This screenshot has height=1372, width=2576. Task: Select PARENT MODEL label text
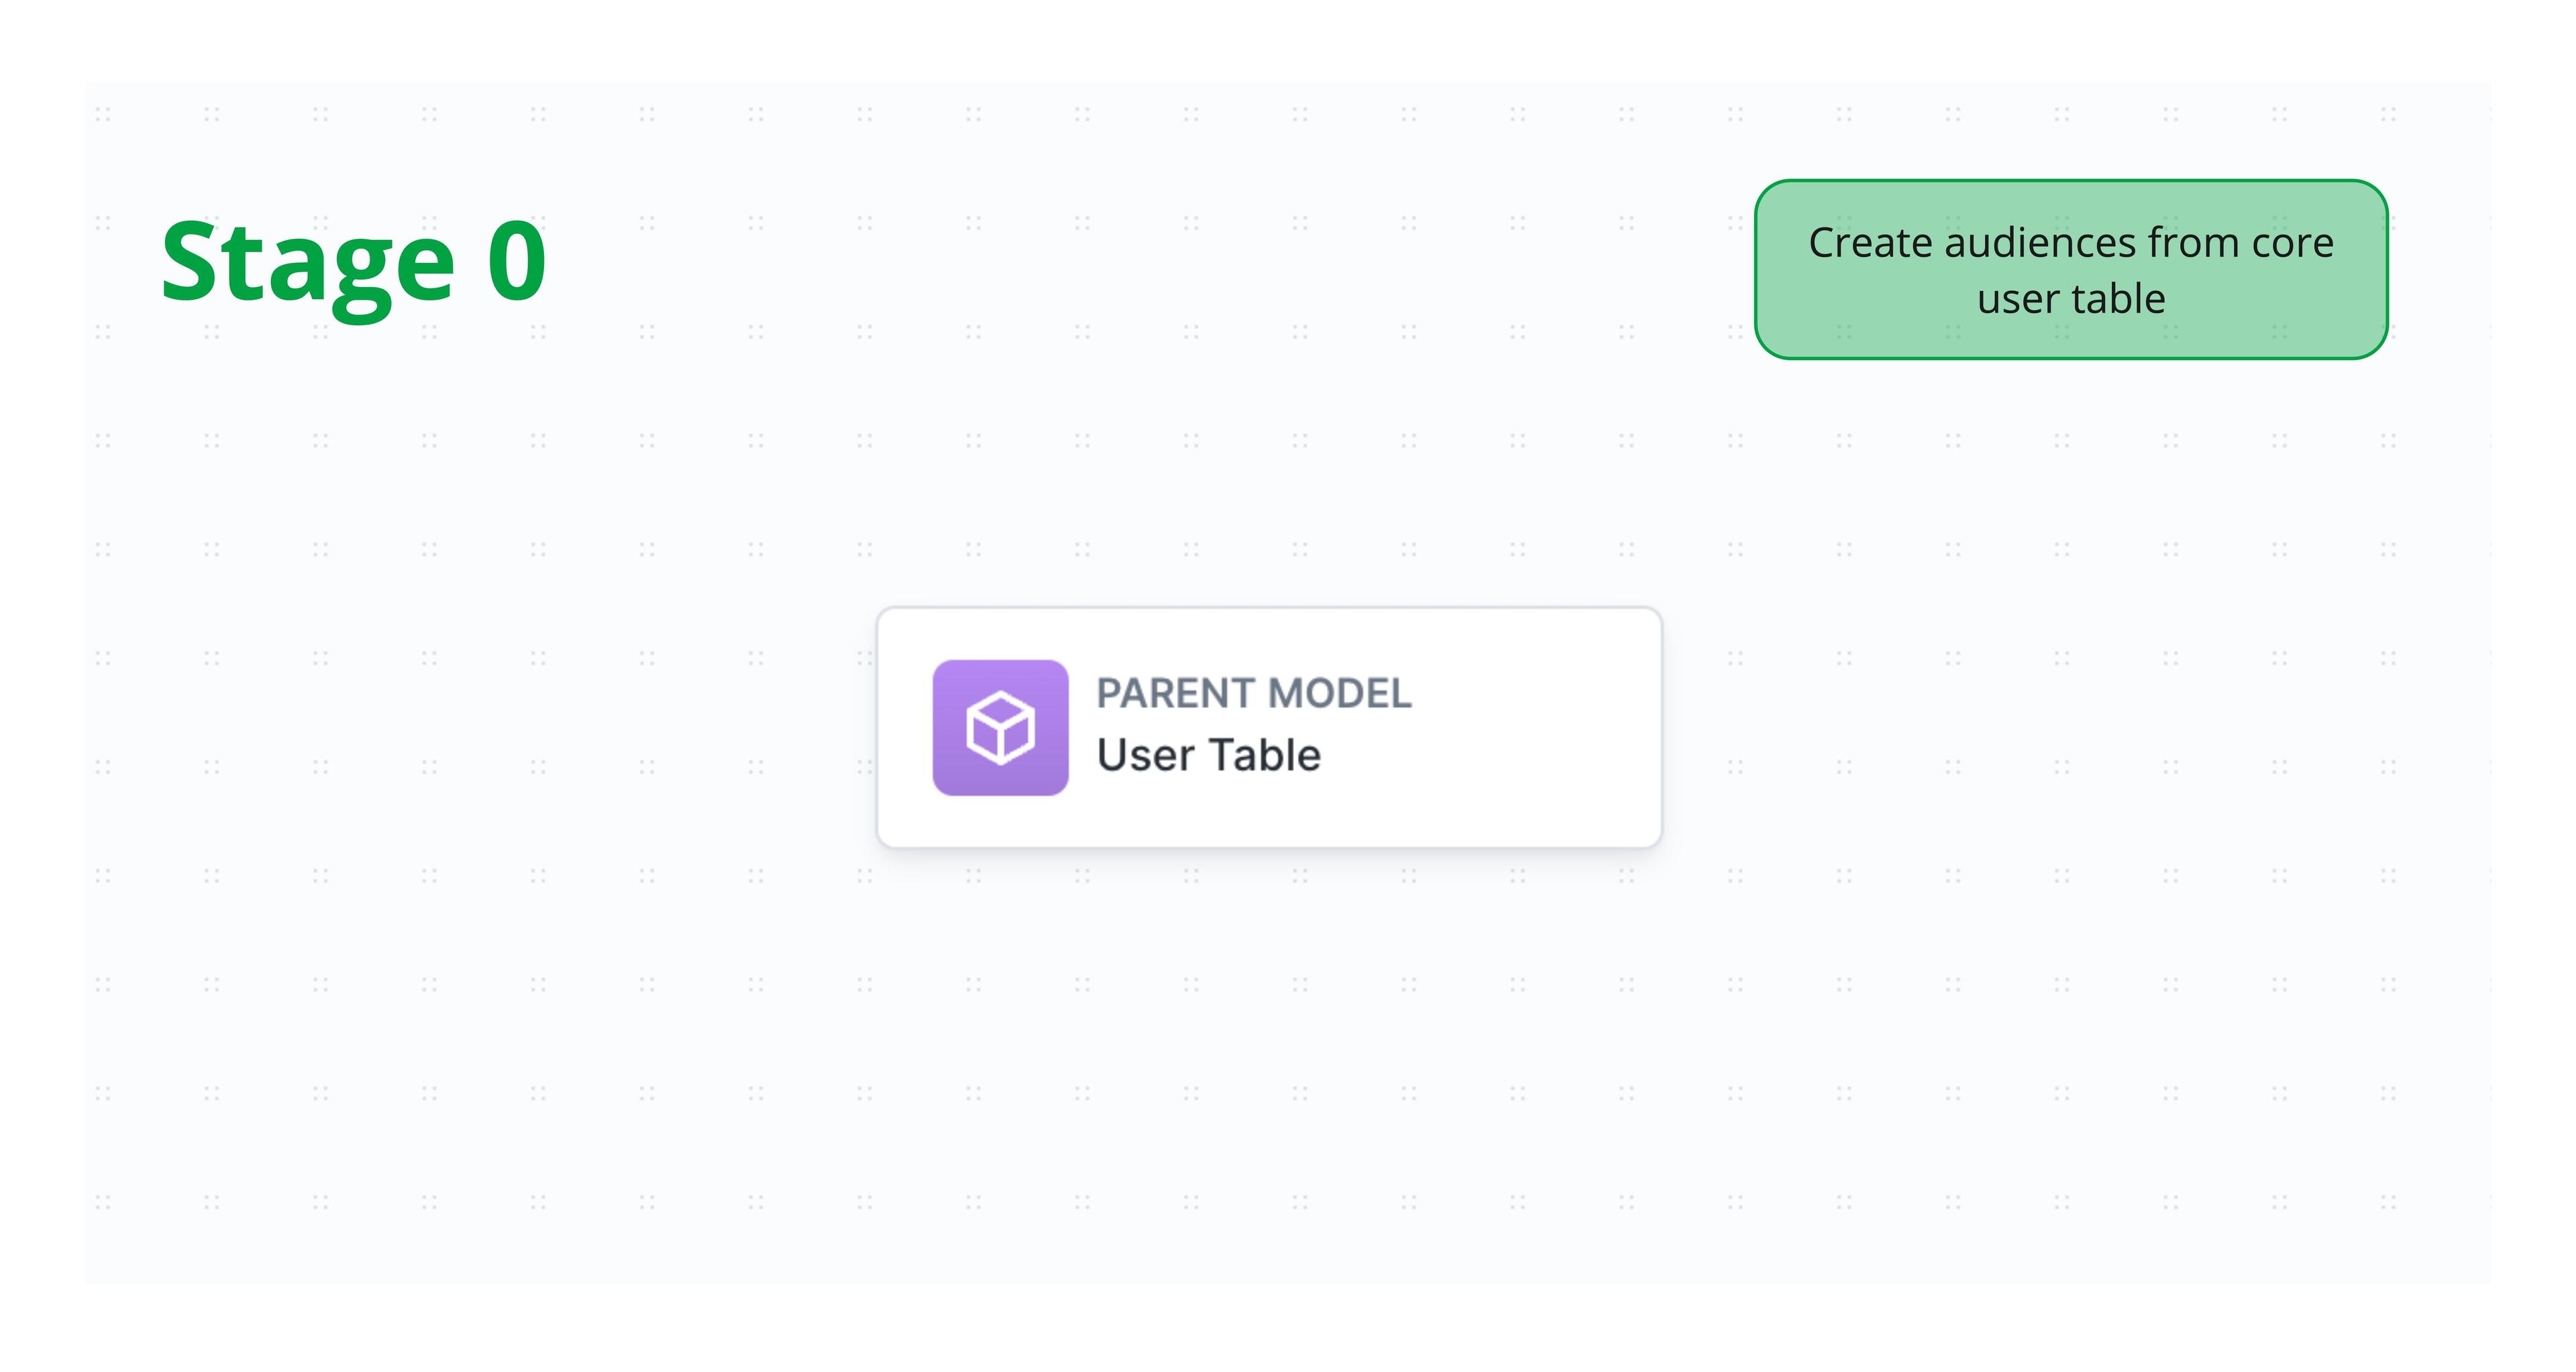tap(1254, 691)
